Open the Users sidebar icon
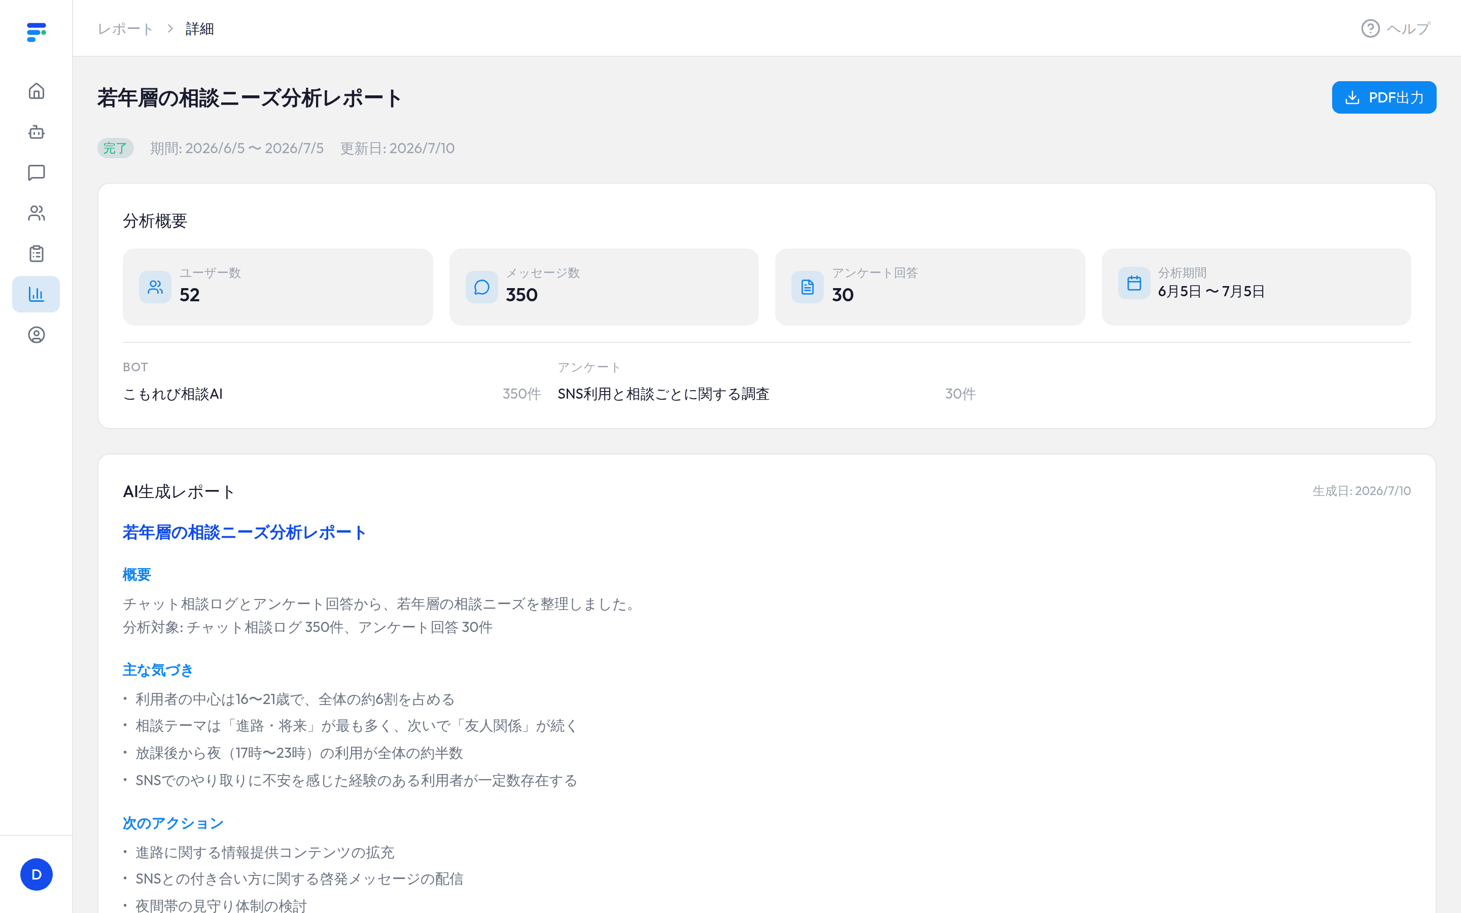Viewport: 1461px width, 913px height. point(36,213)
